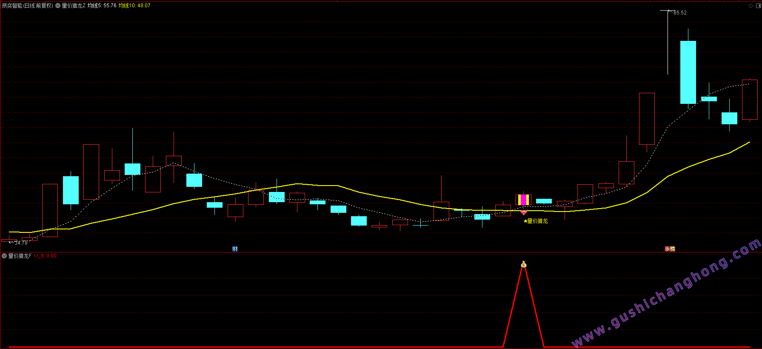Click the 量价猎龙F indicator name
The image size is (762, 349).
coord(20,256)
